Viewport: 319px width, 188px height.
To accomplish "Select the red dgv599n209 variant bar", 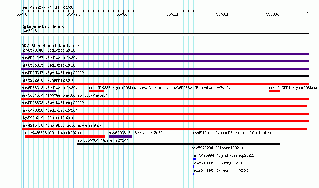I will click(x=165, y=121).
